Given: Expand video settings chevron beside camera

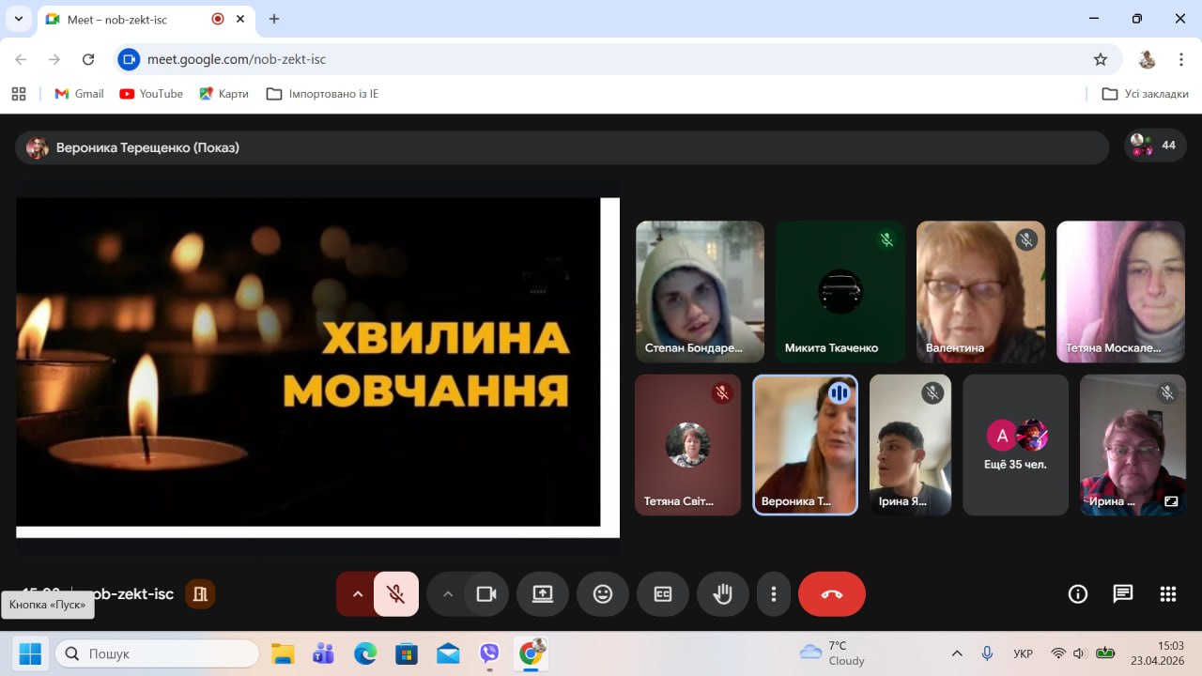Looking at the screenshot, I should pos(448,593).
